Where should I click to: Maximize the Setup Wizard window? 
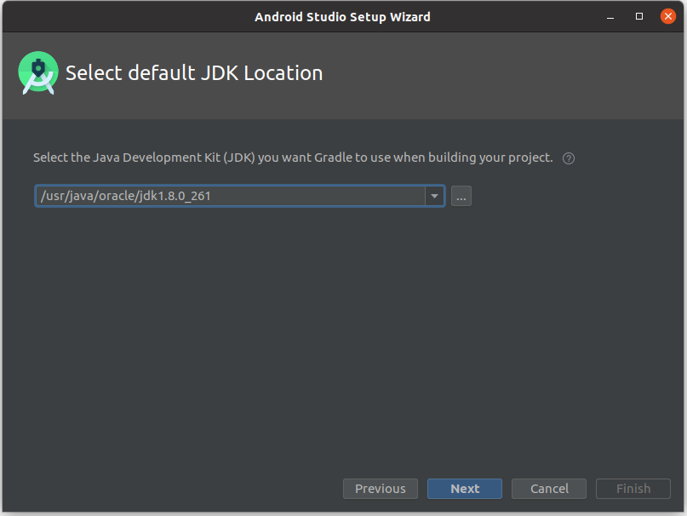click(x=639, y=17)
